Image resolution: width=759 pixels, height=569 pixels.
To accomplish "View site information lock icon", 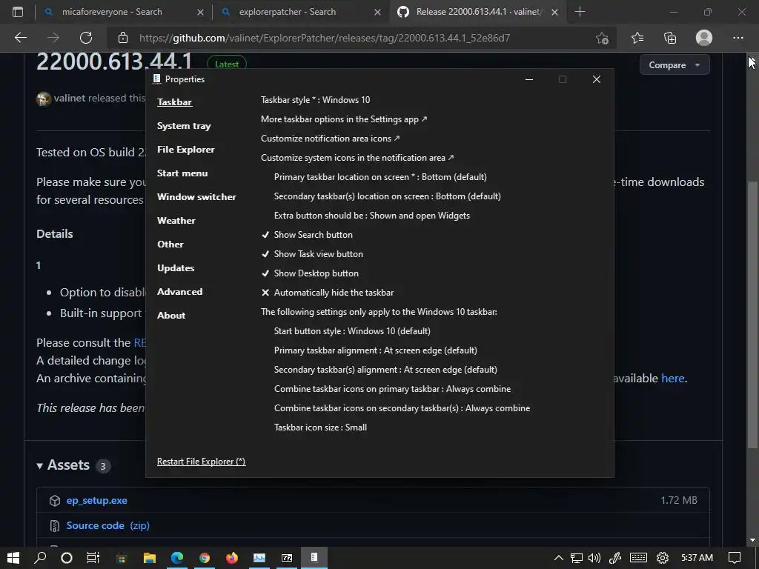I will click(123, 38).
